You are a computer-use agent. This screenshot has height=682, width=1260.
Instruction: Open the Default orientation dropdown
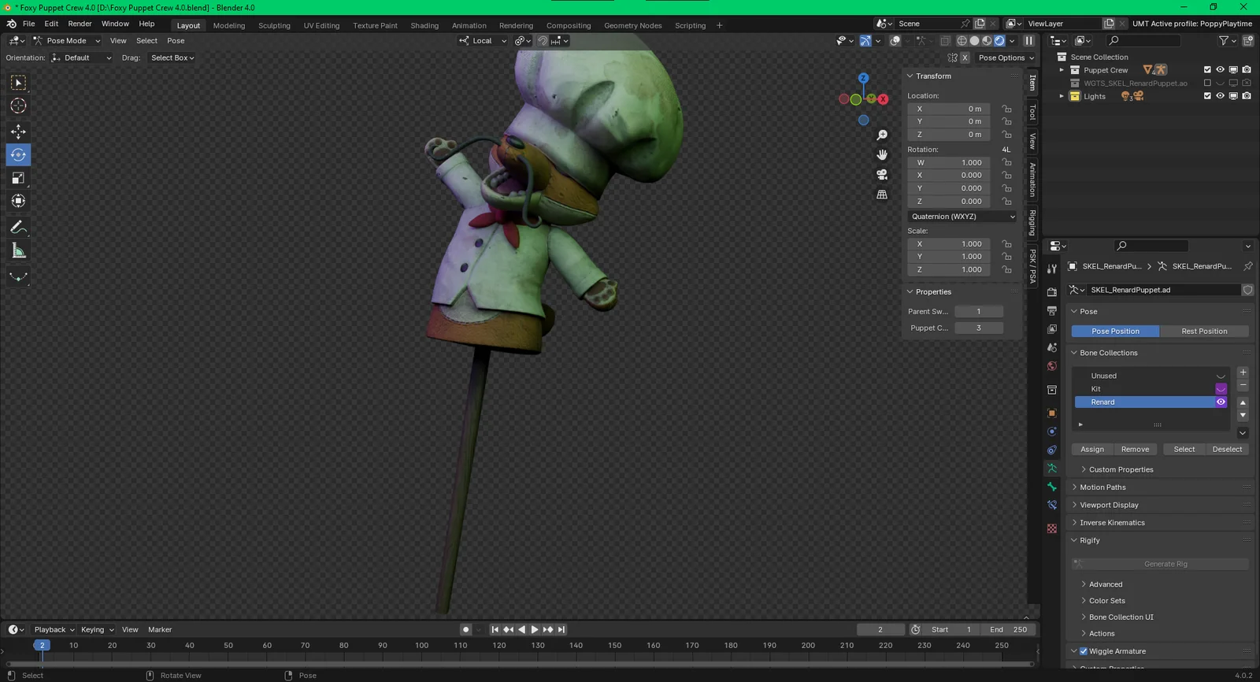point(82,57)
